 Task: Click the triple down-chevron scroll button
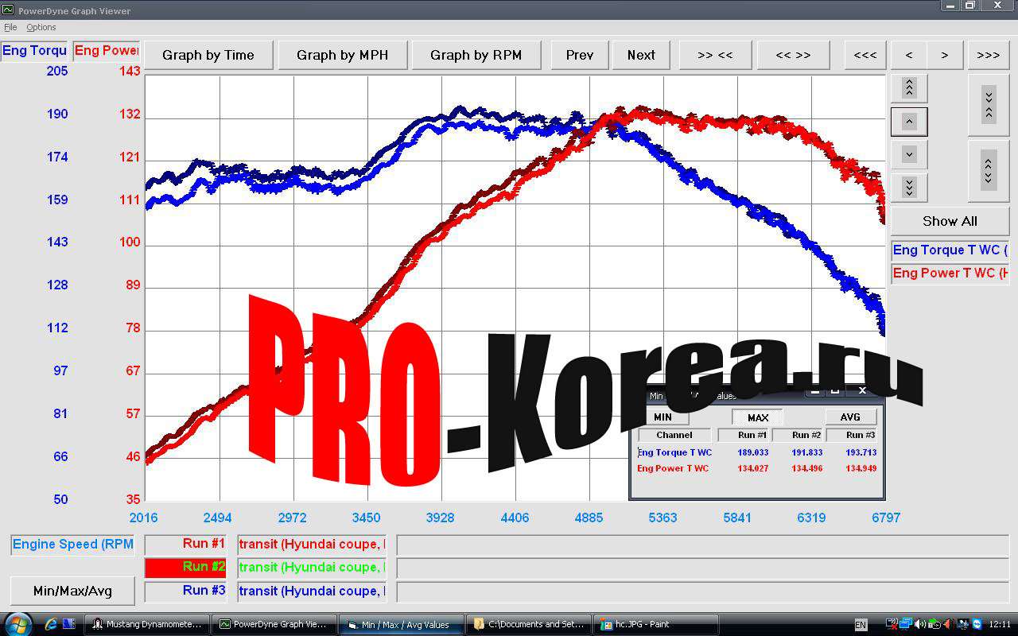(x=910, y=187)
